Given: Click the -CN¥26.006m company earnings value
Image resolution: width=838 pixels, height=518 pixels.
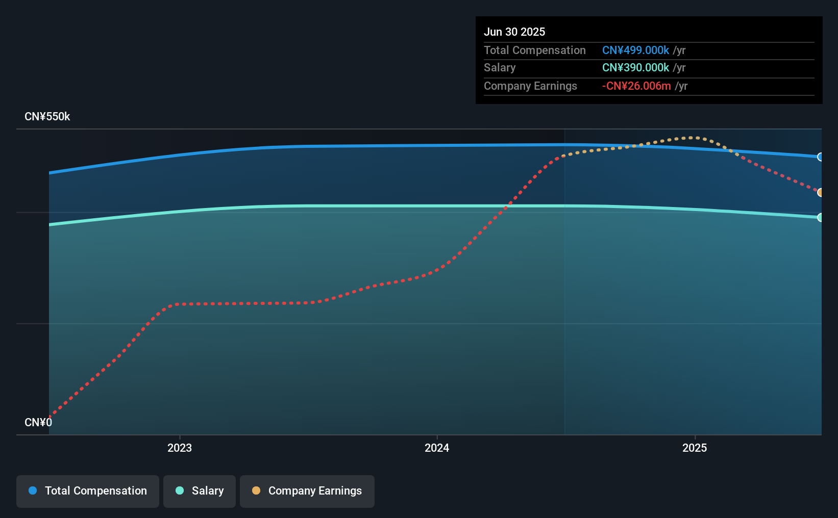Looking at the screenshot, I should pyautogui.click(x=636, y=86).
